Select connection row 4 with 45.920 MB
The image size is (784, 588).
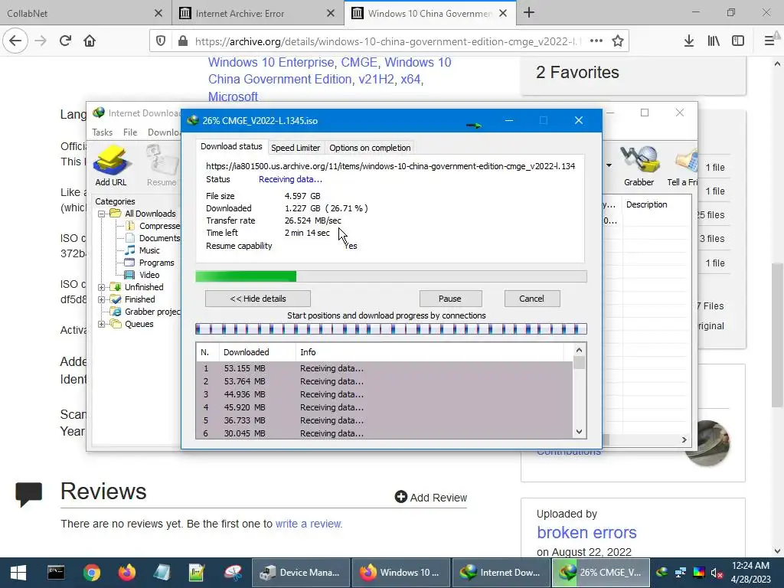(x=384, y=407)
